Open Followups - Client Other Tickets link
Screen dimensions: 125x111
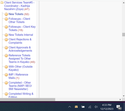pos(19,20)
